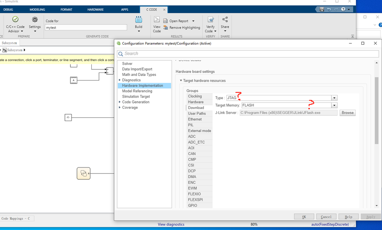Click the Stateflow chart block
This screenshot has height=230, width=382.
(84, 173)
